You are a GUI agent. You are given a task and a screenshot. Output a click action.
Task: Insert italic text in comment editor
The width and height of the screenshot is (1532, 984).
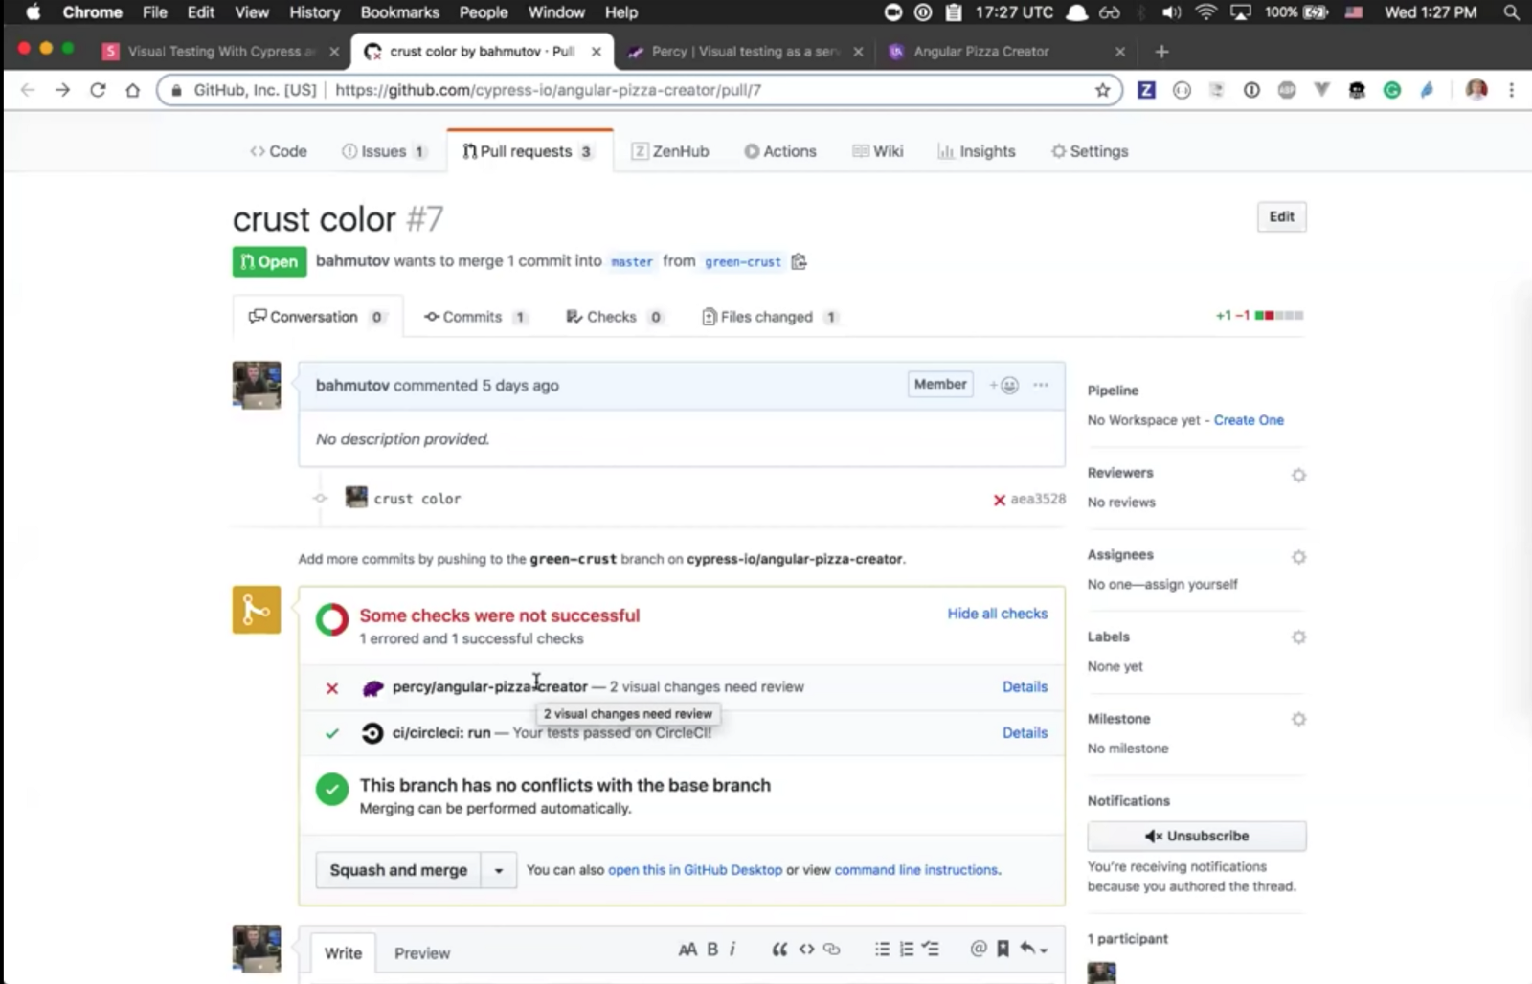[x=732, y=950]
